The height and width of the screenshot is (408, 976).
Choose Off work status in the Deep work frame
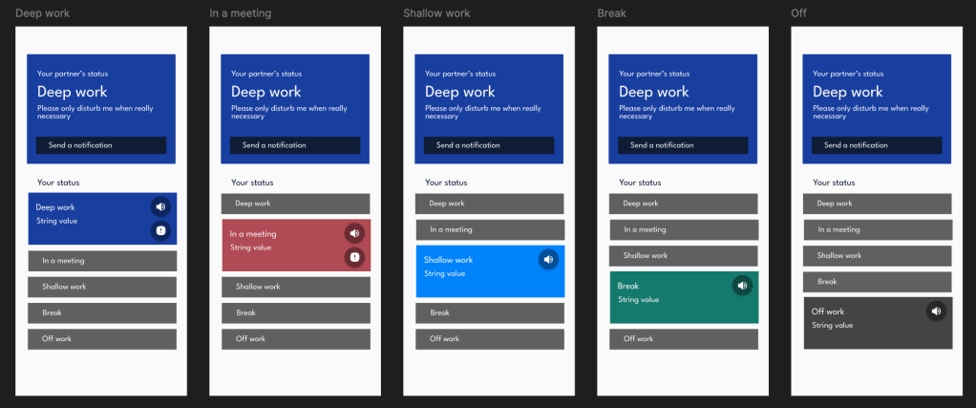pos(102,338)
